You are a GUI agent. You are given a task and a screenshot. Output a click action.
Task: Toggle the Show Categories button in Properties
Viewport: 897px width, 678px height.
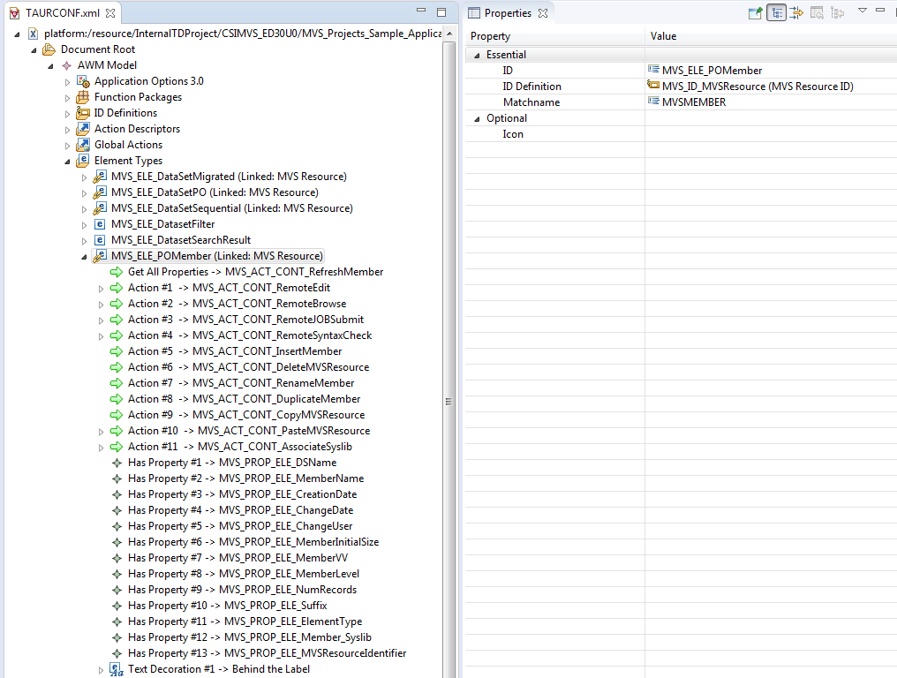tap(776, 12)
